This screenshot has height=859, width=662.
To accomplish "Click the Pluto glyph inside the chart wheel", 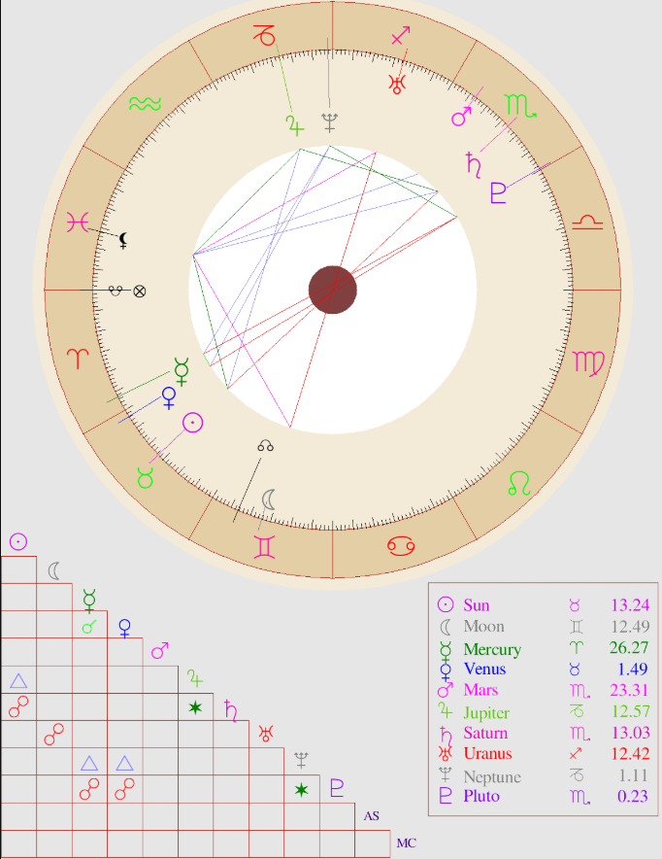I will [x=498, y=193].
